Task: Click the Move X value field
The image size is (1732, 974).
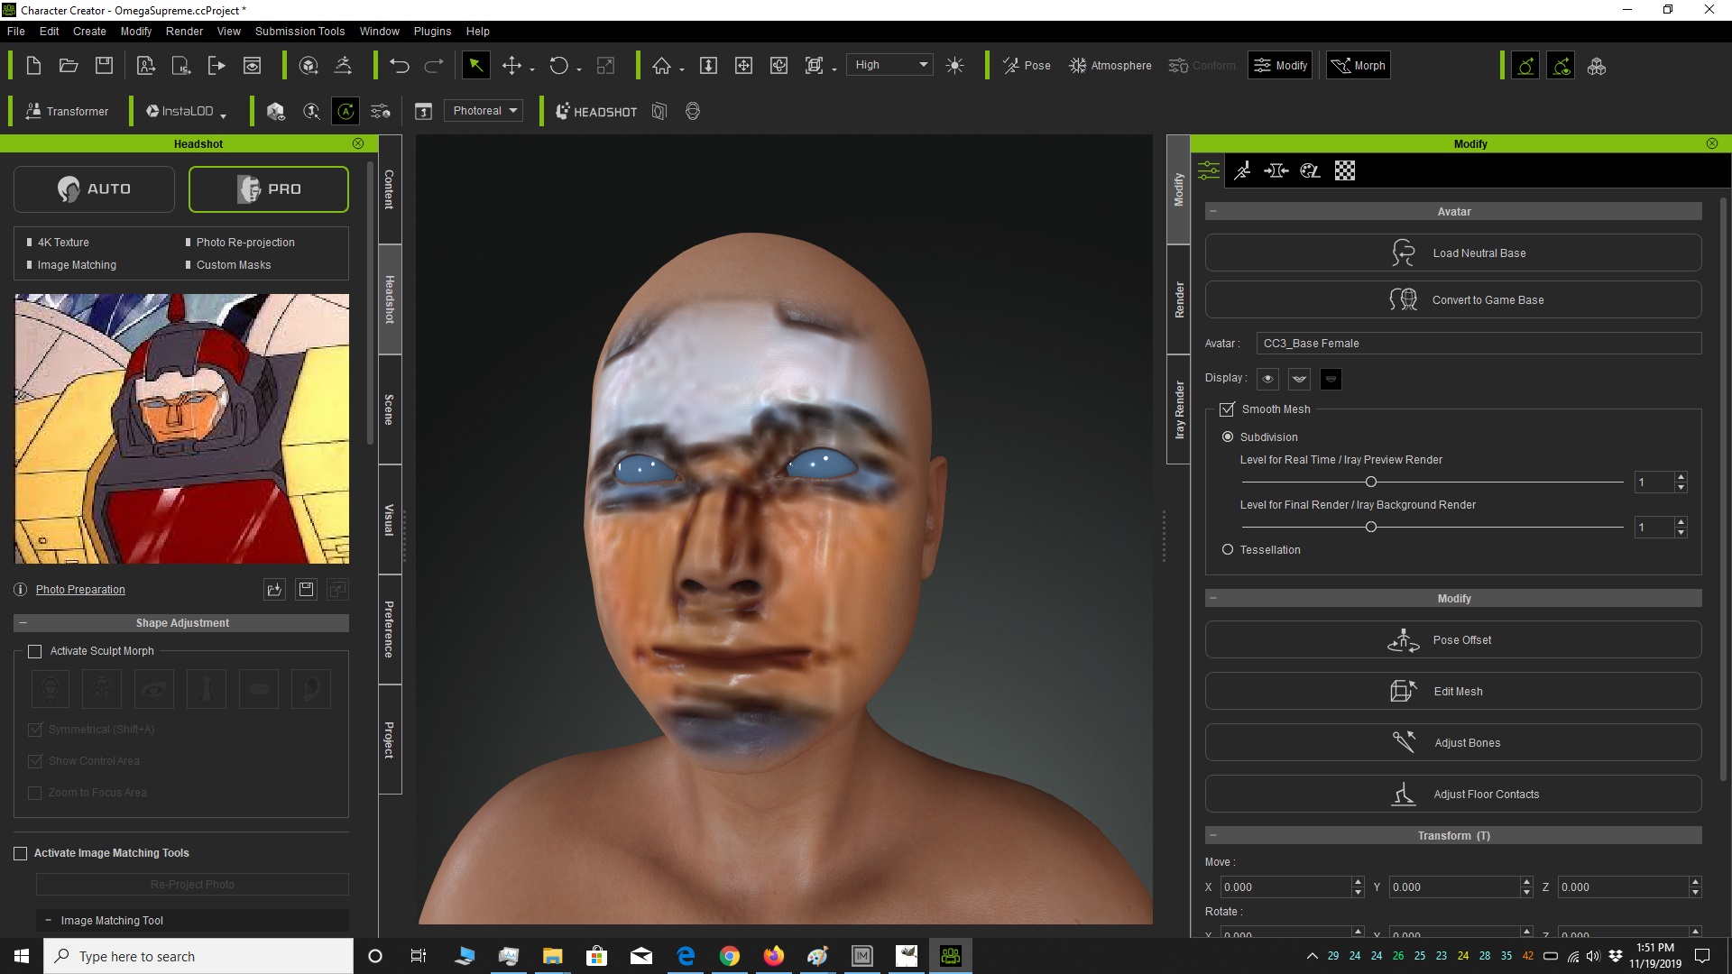Action: (x=1285, y=887)
